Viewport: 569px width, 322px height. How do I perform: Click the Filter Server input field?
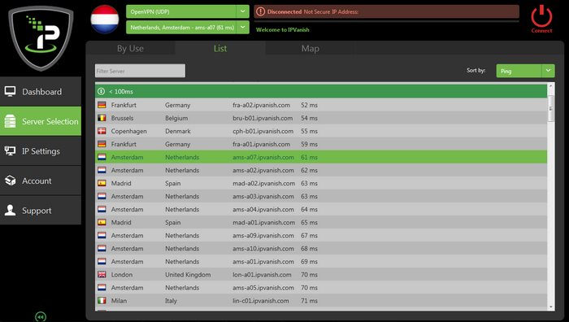click(140, 71)
